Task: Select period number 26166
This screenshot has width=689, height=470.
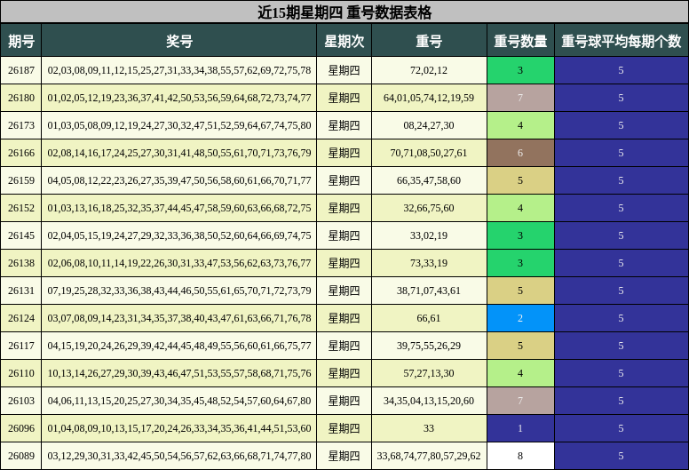Action: click(21, 153)
